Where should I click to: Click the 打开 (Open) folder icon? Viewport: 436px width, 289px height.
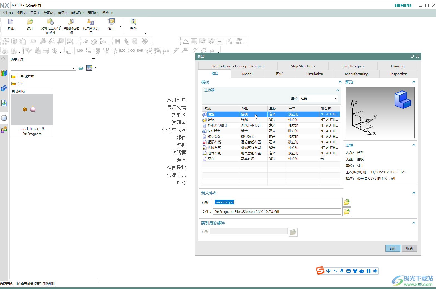click(30, 22)
